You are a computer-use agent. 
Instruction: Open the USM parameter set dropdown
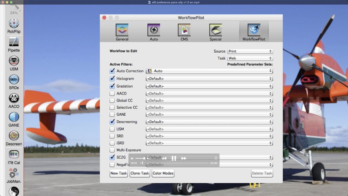(209, 129)
